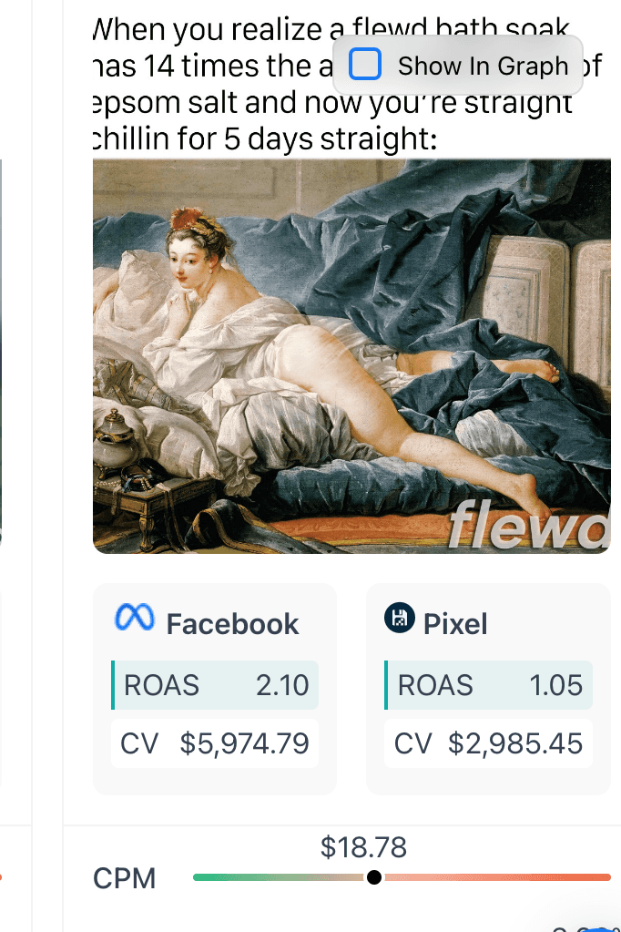Select the Pixel ROAS 1.05 row

[488, 685]
